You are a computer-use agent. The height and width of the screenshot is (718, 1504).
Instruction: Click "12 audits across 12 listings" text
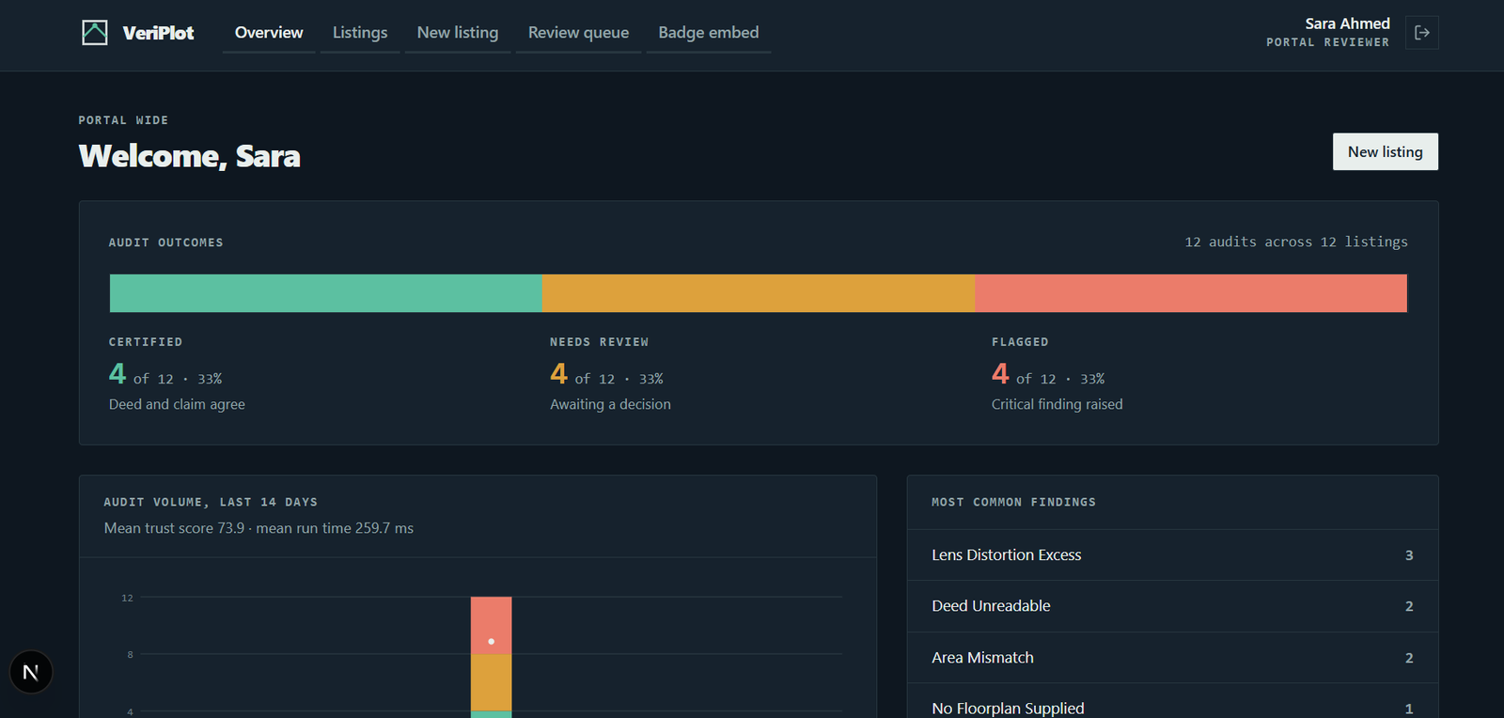tap(1296, 242)
